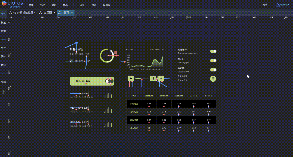Click tree icon on 43-分板机触控屏 tab
Viewport: 293px width, 157px height.
pyautogui.click(x=11, y=13)
